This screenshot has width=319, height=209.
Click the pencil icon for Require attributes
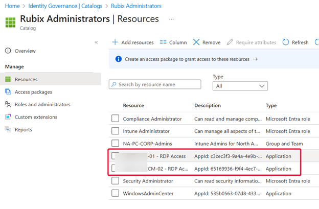(x=230, y=42)
